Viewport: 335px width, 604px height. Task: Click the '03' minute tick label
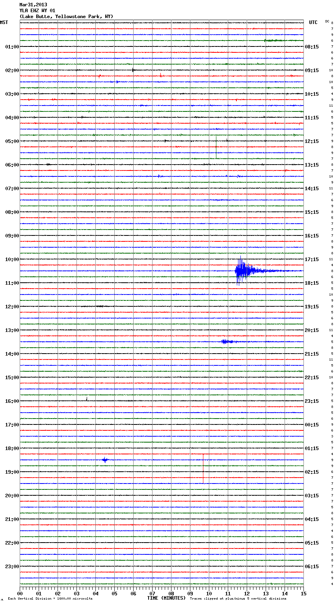tap(76, 593)
